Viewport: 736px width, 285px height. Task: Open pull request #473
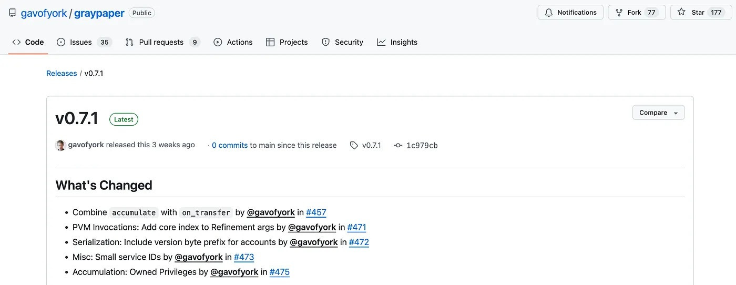click(x=244, y=257)
